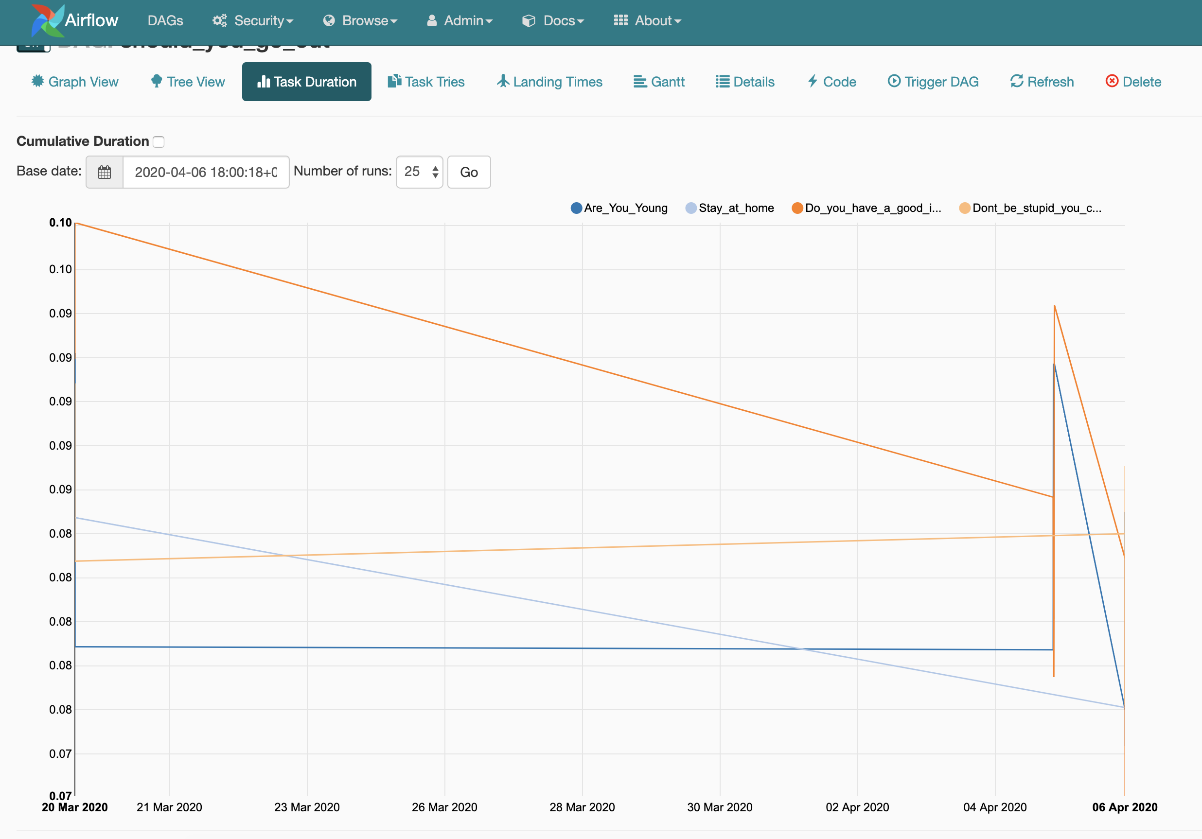Screen dimensions: 1202x839
Task: Expand the Admin menu
Action: [460, 21]
